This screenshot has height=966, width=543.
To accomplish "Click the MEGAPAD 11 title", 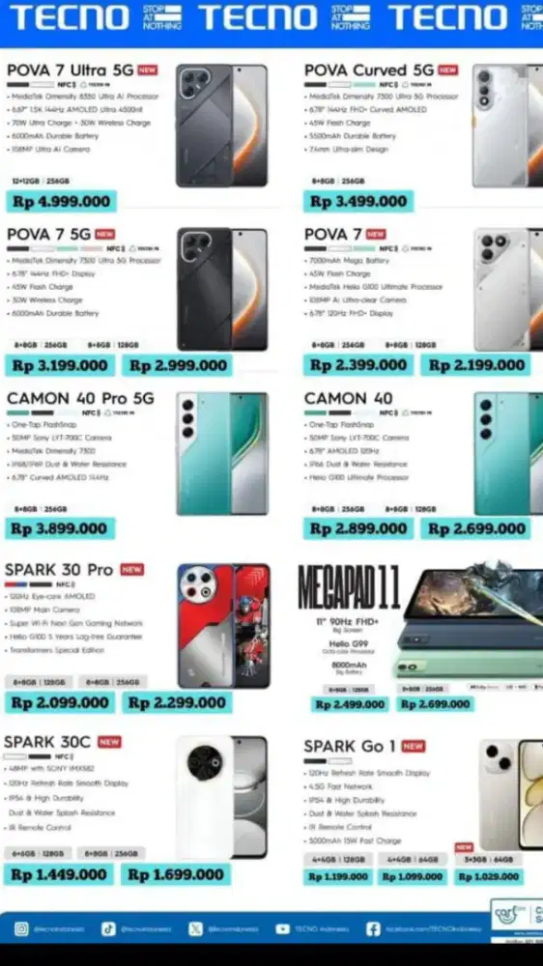I will coord(349,587).
